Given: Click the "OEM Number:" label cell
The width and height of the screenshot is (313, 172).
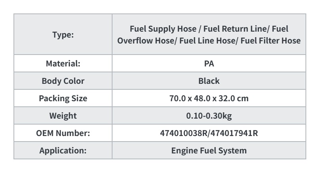Looking at the screenshot, I should click(63, 133).
